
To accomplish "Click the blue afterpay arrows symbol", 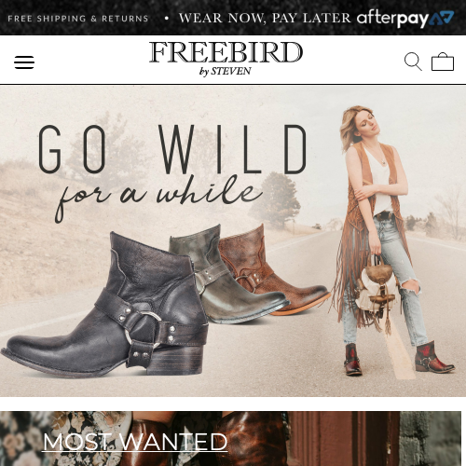I will pos(442,18).
